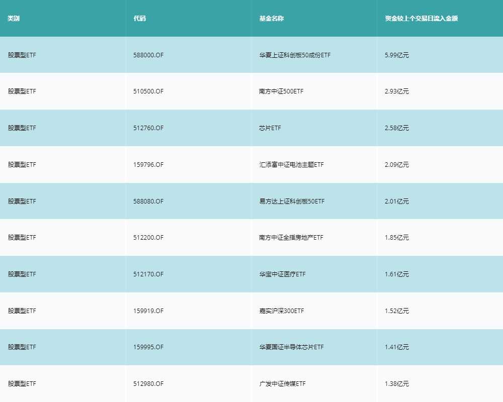503x402 pixels.
Task: Click 股票型ETF in the 159919.OF row
Action: 22,311
